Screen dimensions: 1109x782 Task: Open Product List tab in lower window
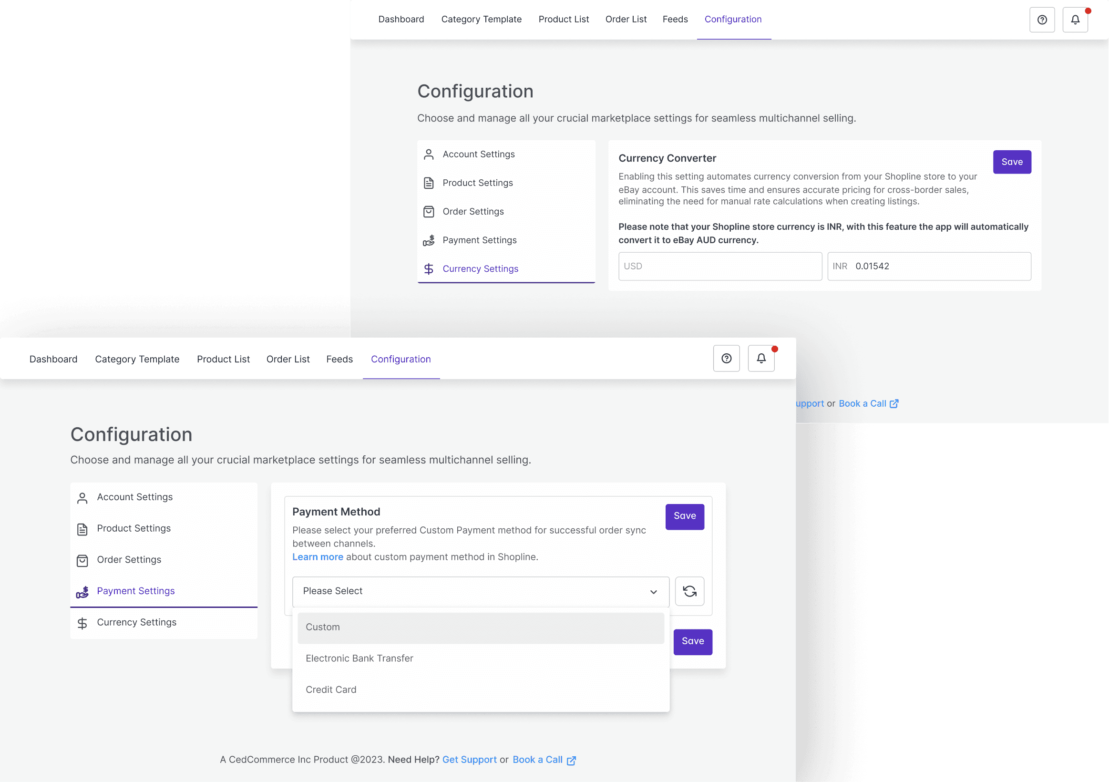point(223,360)
